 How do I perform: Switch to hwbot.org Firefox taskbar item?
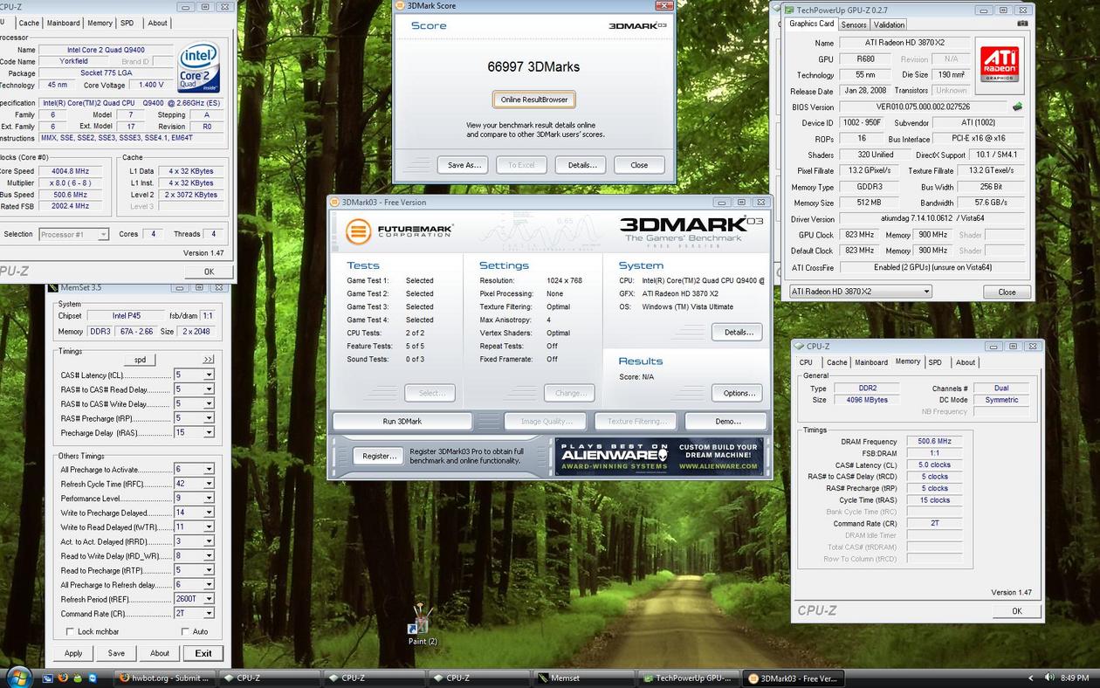pos(165,678)
